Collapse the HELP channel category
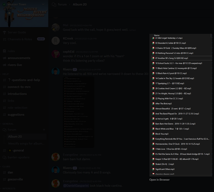The image size is (214, 192). coord(4,74)
